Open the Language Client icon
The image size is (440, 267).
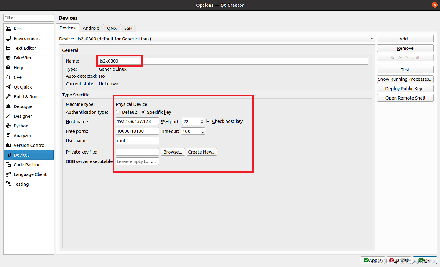click(8, 174)
